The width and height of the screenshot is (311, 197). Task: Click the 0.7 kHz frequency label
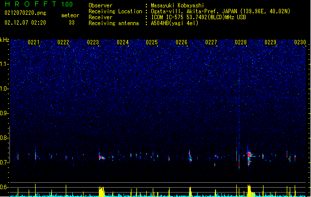point(4,163)
